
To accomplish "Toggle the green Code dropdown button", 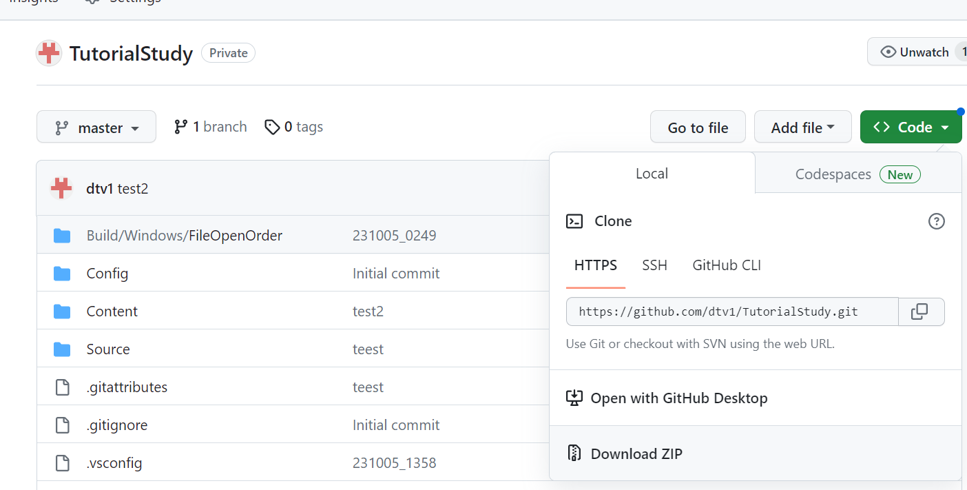I will pyautogui.click(x=911, y=127).
